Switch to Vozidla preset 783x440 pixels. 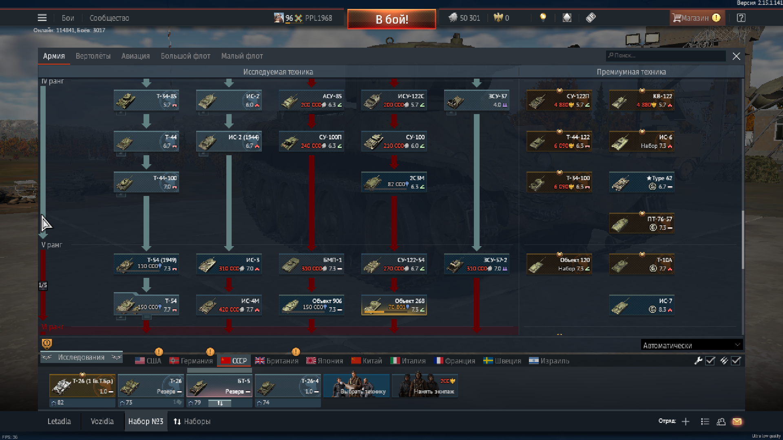click(102, 421)
